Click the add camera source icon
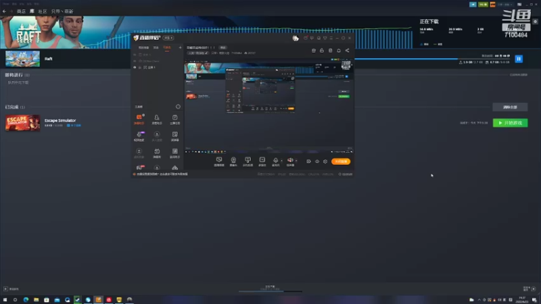This screenshot has width=541, height=304. click(x=233, y=161)
